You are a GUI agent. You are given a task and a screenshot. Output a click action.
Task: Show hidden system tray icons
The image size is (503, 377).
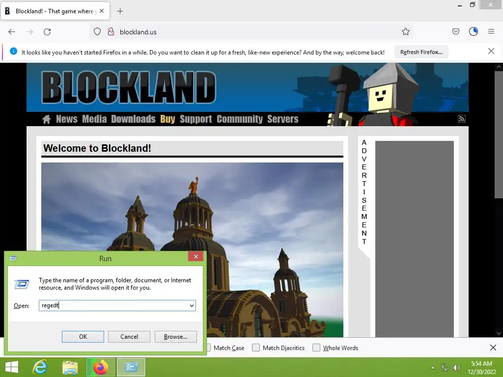coord(433,368)
